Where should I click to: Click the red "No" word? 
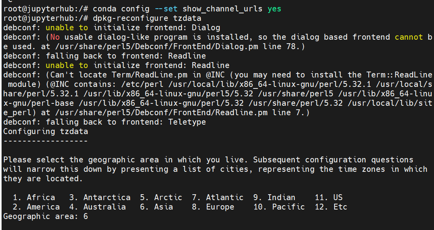(x=55, y=37)
